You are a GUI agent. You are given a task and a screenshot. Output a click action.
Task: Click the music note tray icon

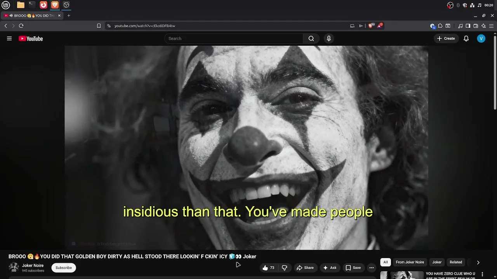(480, 5)
